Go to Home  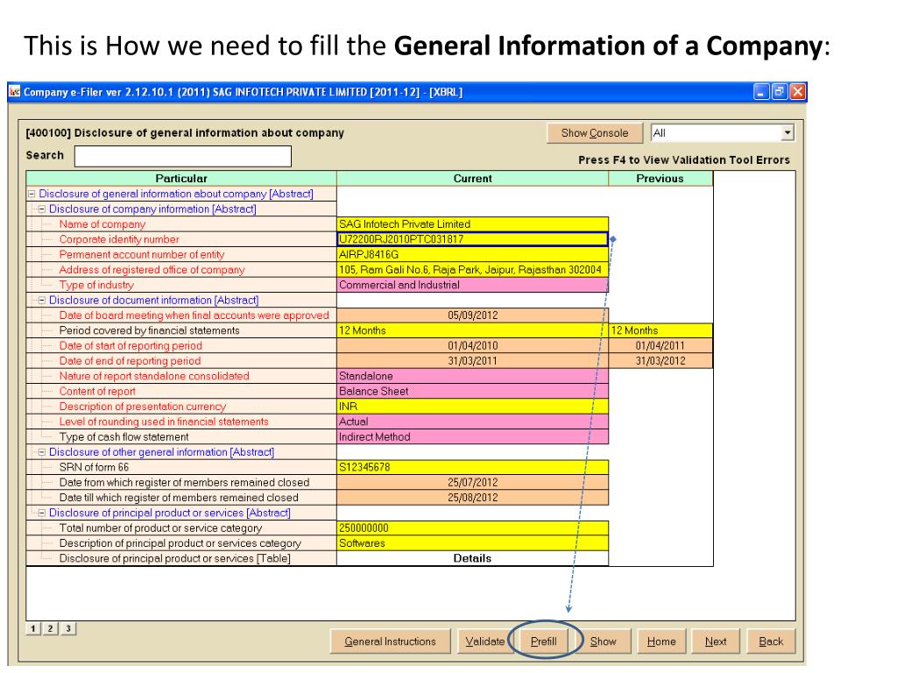pyautogui.click(x=661, y=641)
